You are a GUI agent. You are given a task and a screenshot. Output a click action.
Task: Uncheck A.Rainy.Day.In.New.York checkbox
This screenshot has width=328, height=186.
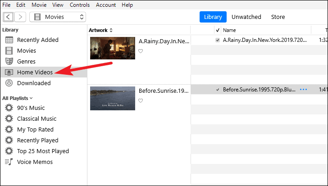click(x=218, y=40)
